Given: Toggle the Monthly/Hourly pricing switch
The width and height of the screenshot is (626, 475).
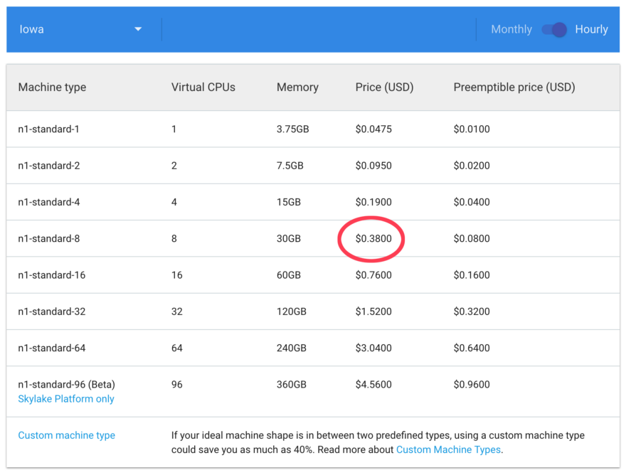Looking at the screenshot, I should (554, 30).
